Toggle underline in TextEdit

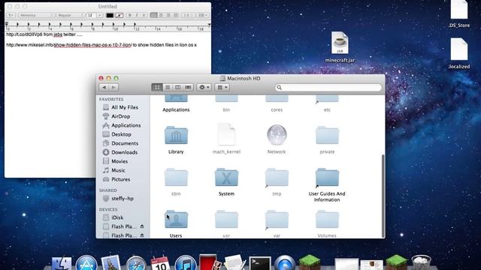pyautogui.click(x=144, y=15)
